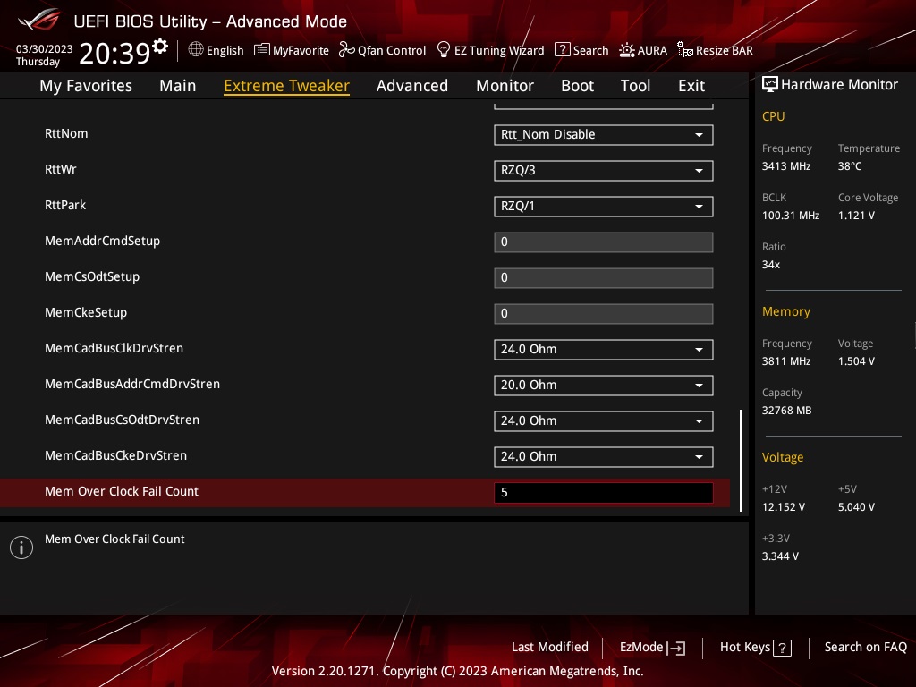This screenshot has height=687, width=916.
Task: Click the 20:39 clock display
Action: (115, 53)
